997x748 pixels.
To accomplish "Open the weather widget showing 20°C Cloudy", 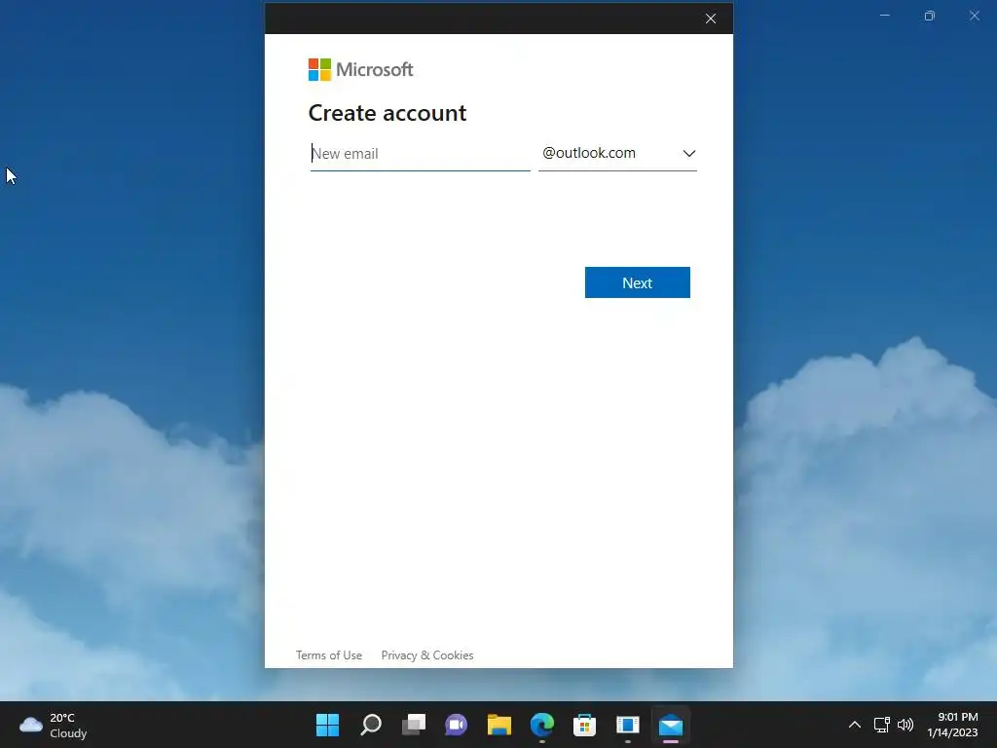I will pos(54,725).
